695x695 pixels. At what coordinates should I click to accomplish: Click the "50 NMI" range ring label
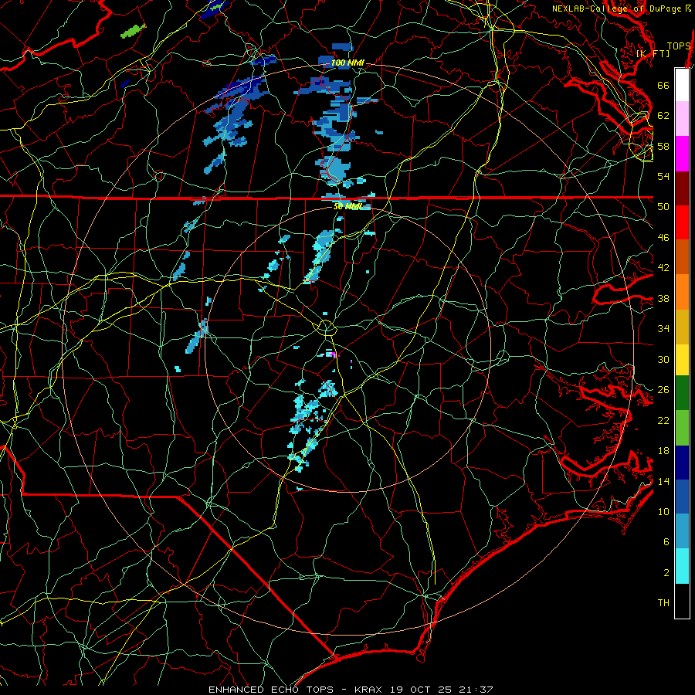coord(347,206)
